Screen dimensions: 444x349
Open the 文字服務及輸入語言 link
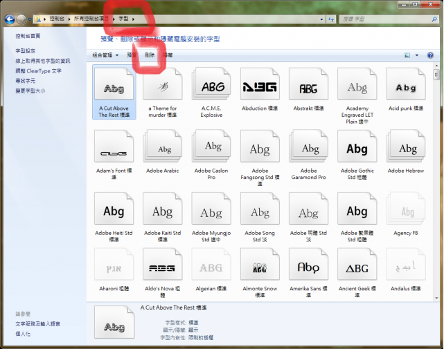click(37, 324)
